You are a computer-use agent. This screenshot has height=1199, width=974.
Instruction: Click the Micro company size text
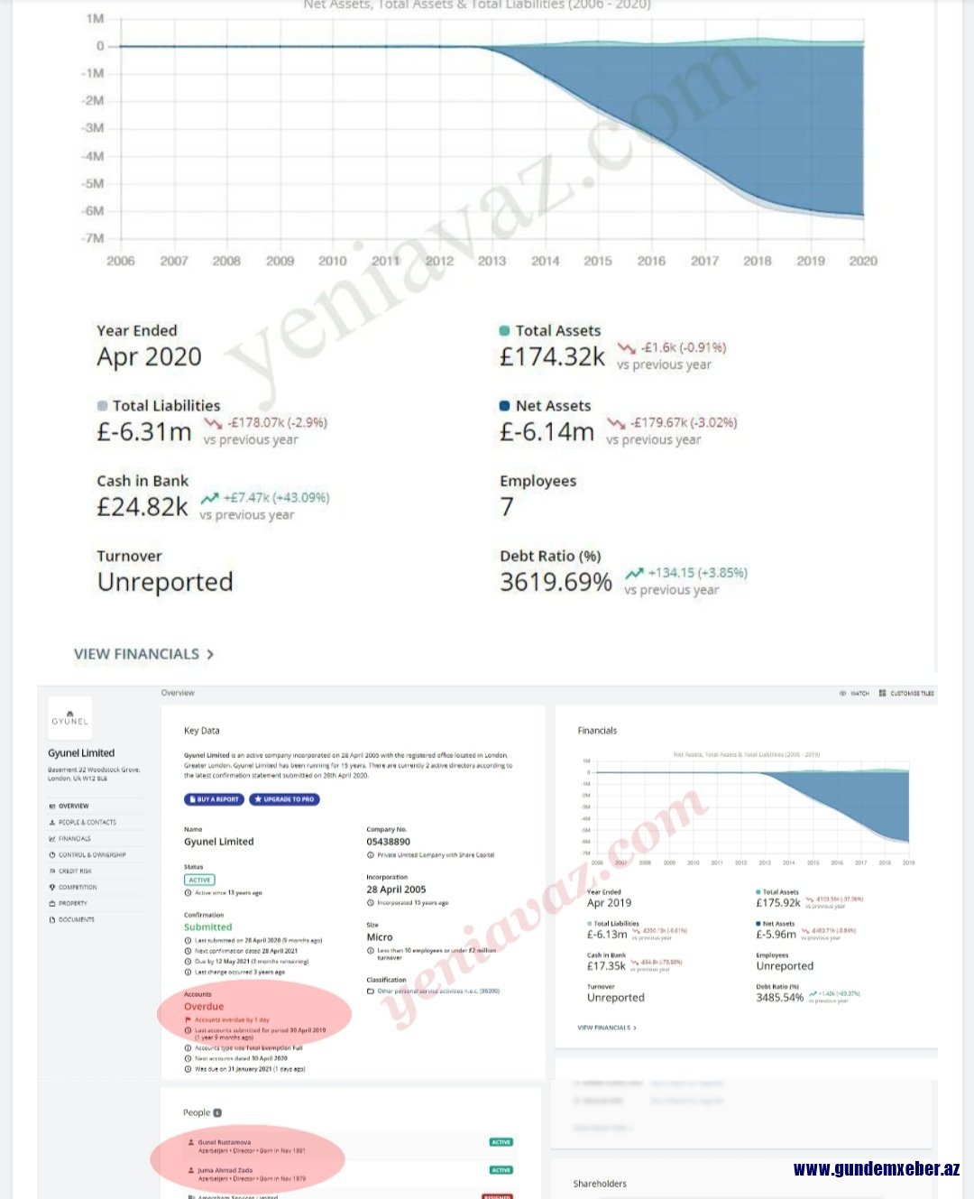coord(380,937)
